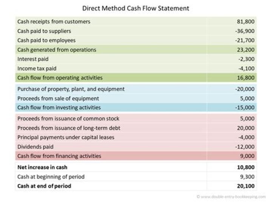Open the double-entry-bookkeeping.com watermark link
The width and height of the screenshot is (272, 203).
tap(232, 197)
